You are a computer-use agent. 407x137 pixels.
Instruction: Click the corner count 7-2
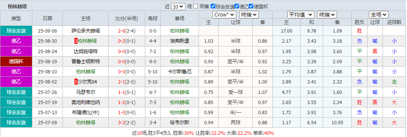coord(153,51)
